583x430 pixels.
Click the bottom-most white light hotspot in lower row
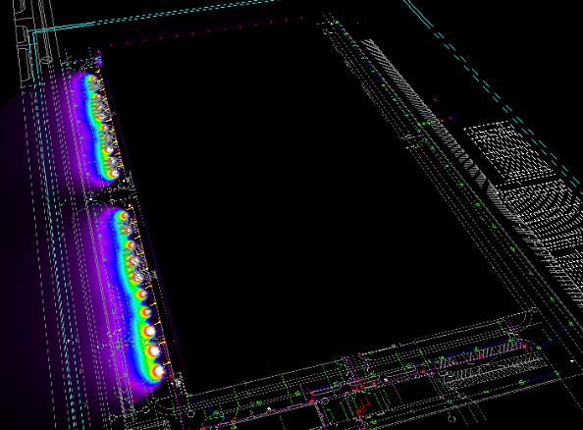pos(159,371)
